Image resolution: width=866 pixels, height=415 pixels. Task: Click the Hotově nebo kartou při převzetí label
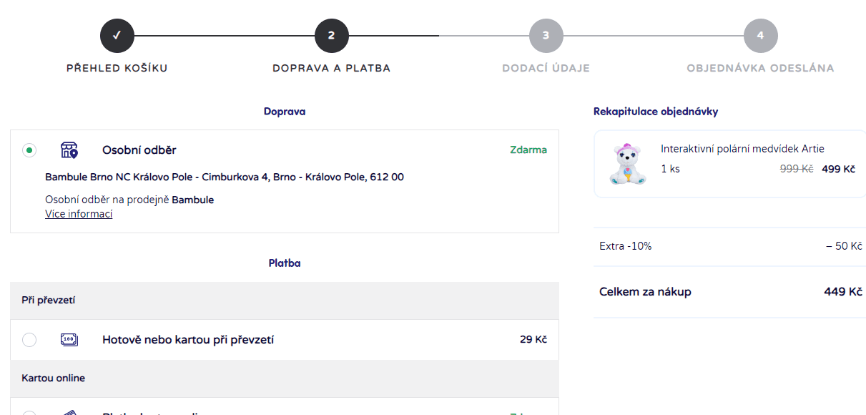tap(188, 340)
